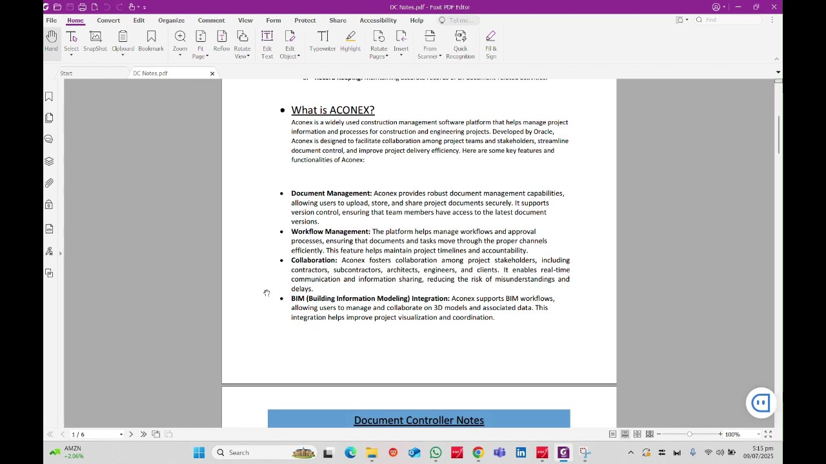
Task: Open the Fill & Sign tool
Action: point(491,44)
